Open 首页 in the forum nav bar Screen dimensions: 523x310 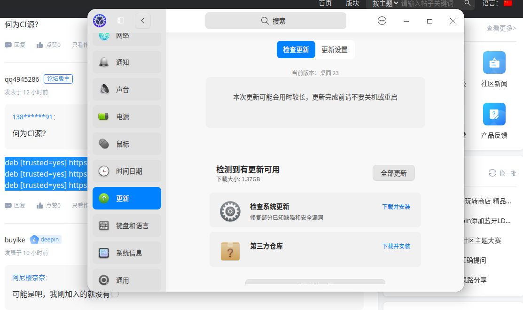(x=325, y=3)
